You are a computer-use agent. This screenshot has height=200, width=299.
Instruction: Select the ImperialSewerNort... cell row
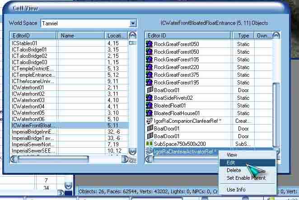pos(69,144)
